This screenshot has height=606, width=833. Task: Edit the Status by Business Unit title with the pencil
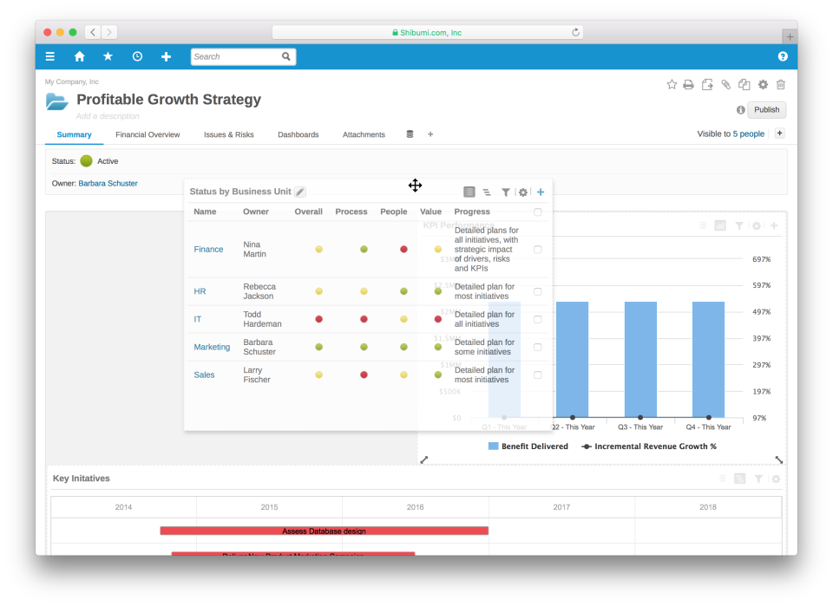click(x=299, y=191)
